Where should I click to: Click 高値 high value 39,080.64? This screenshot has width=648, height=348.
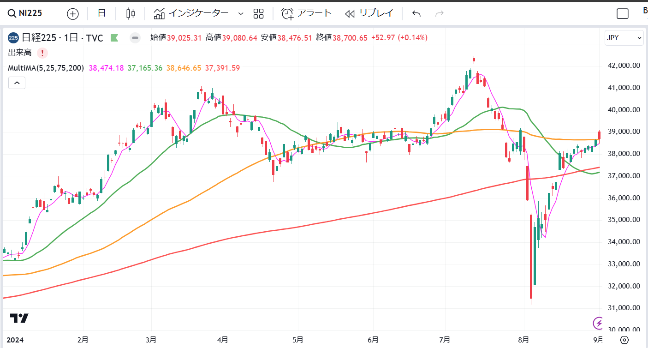point(240,38)
